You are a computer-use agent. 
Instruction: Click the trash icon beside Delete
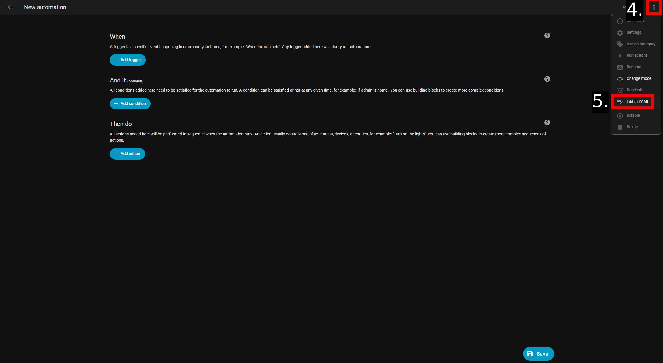620,127
